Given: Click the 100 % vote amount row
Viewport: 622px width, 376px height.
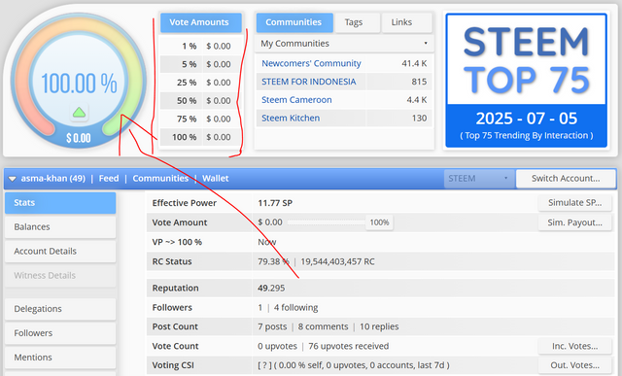Looking at the screenshot, I should [201, 137].
